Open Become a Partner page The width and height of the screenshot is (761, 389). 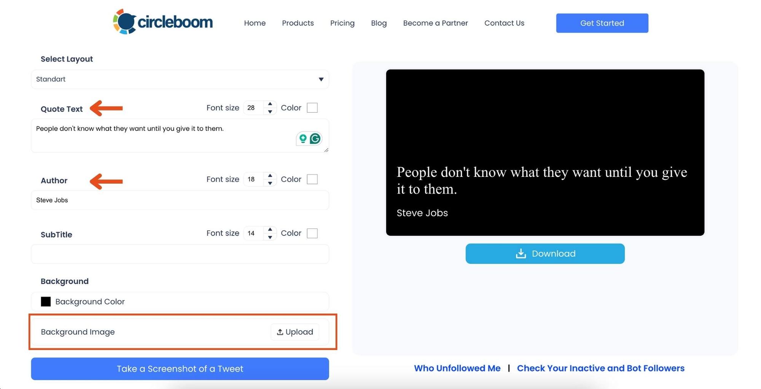[x=436, y=23]
